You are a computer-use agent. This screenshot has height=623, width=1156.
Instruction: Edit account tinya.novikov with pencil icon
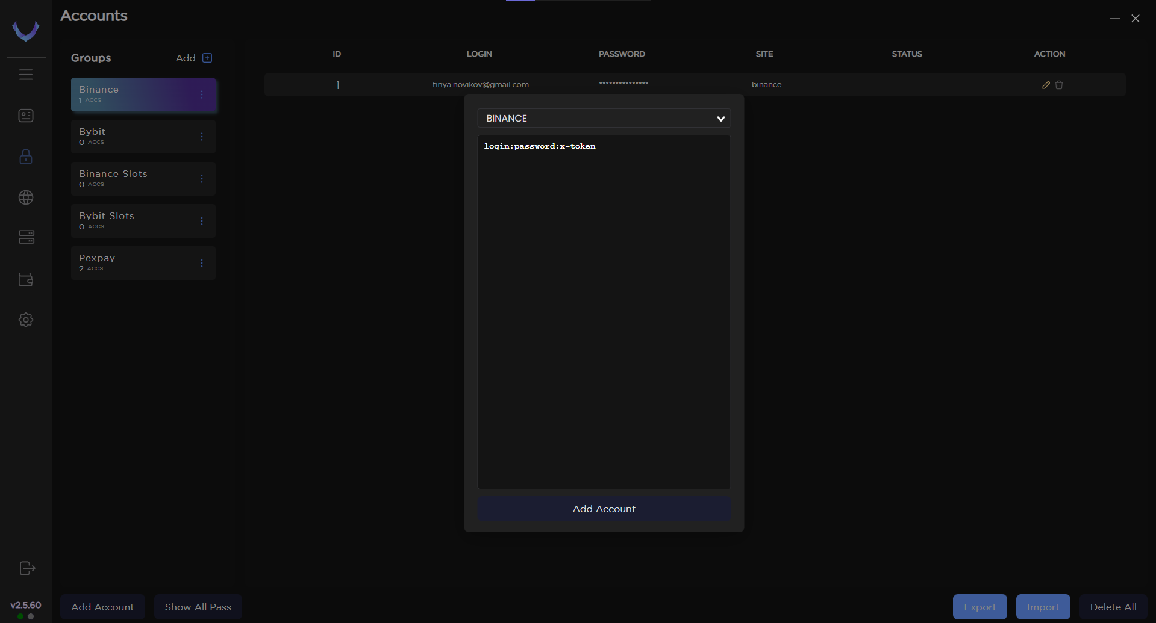[1046, 85]
